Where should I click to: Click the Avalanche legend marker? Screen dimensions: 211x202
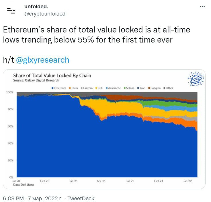click(107, 88)
